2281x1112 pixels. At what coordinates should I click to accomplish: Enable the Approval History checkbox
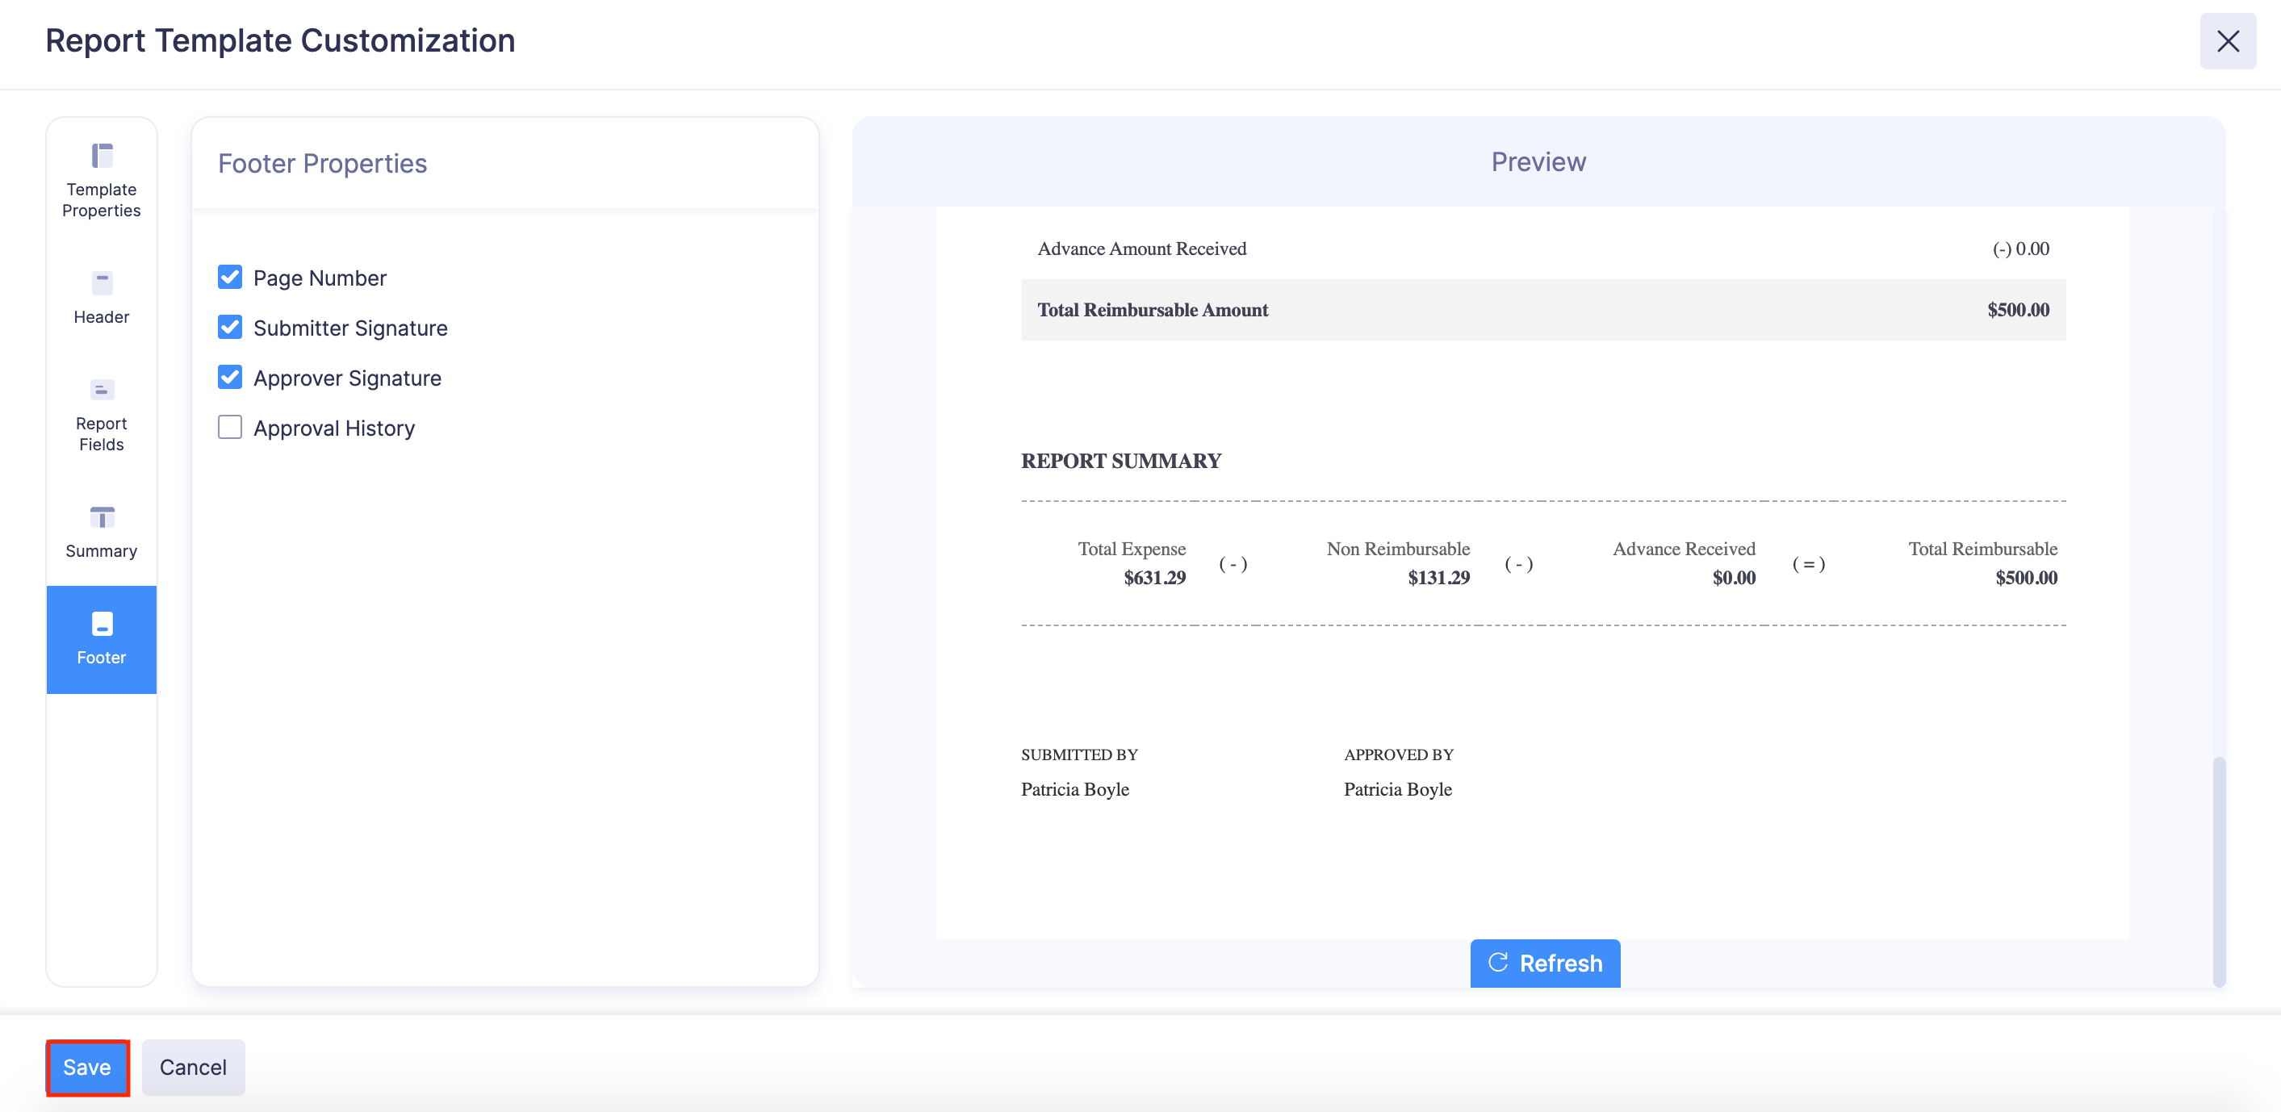click(230, 428)
